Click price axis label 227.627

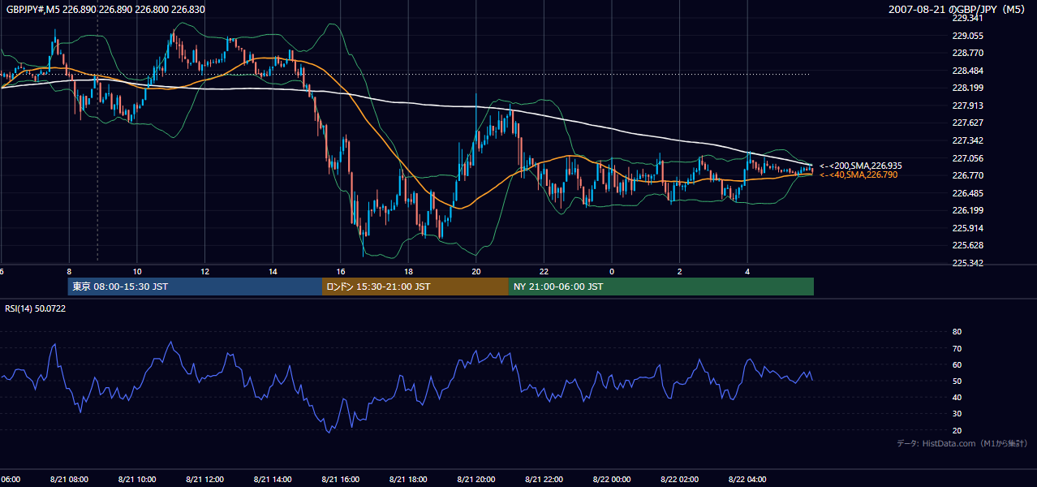[x=967, y=123]
